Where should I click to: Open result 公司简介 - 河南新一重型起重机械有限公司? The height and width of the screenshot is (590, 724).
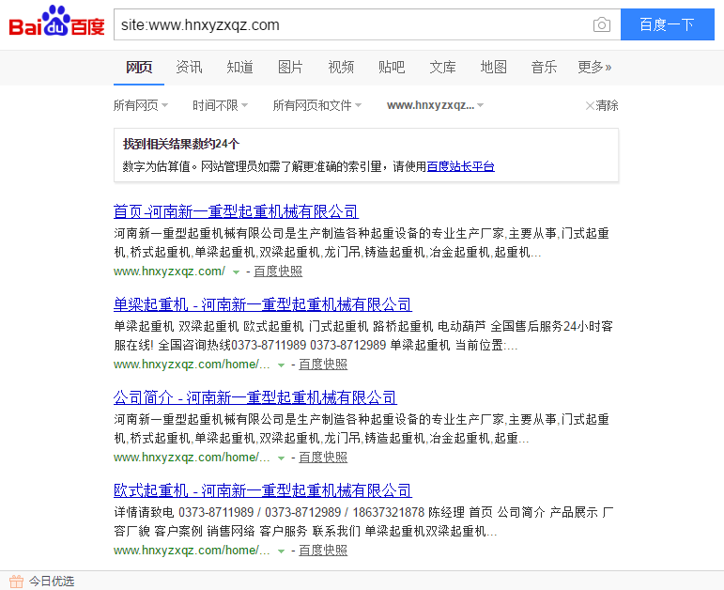(255, 397)
